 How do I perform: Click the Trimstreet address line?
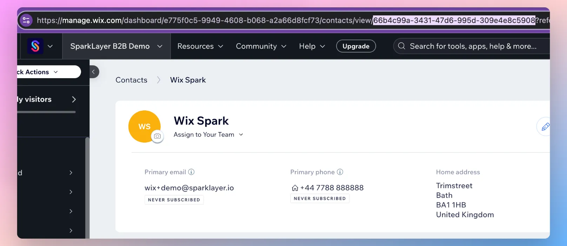click(454, 186)
